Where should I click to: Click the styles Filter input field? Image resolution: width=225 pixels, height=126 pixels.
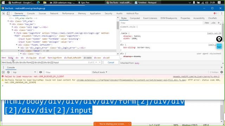tap(161, 23)
